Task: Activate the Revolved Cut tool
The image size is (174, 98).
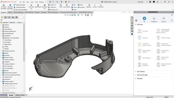Action: click(45, 7)
